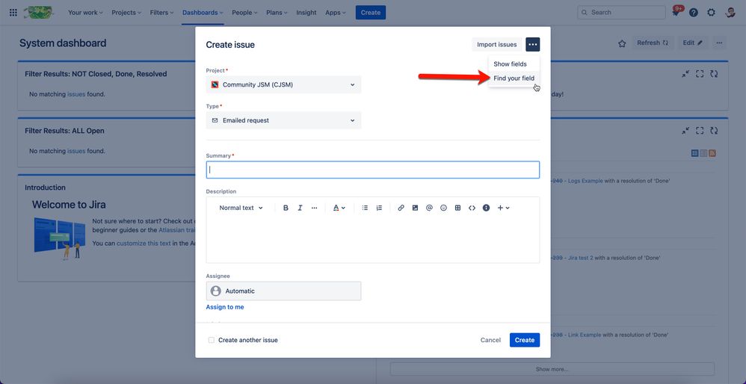The image size is (746, 384).
Task: Open the Project dropdown
Action: [283, 84]
